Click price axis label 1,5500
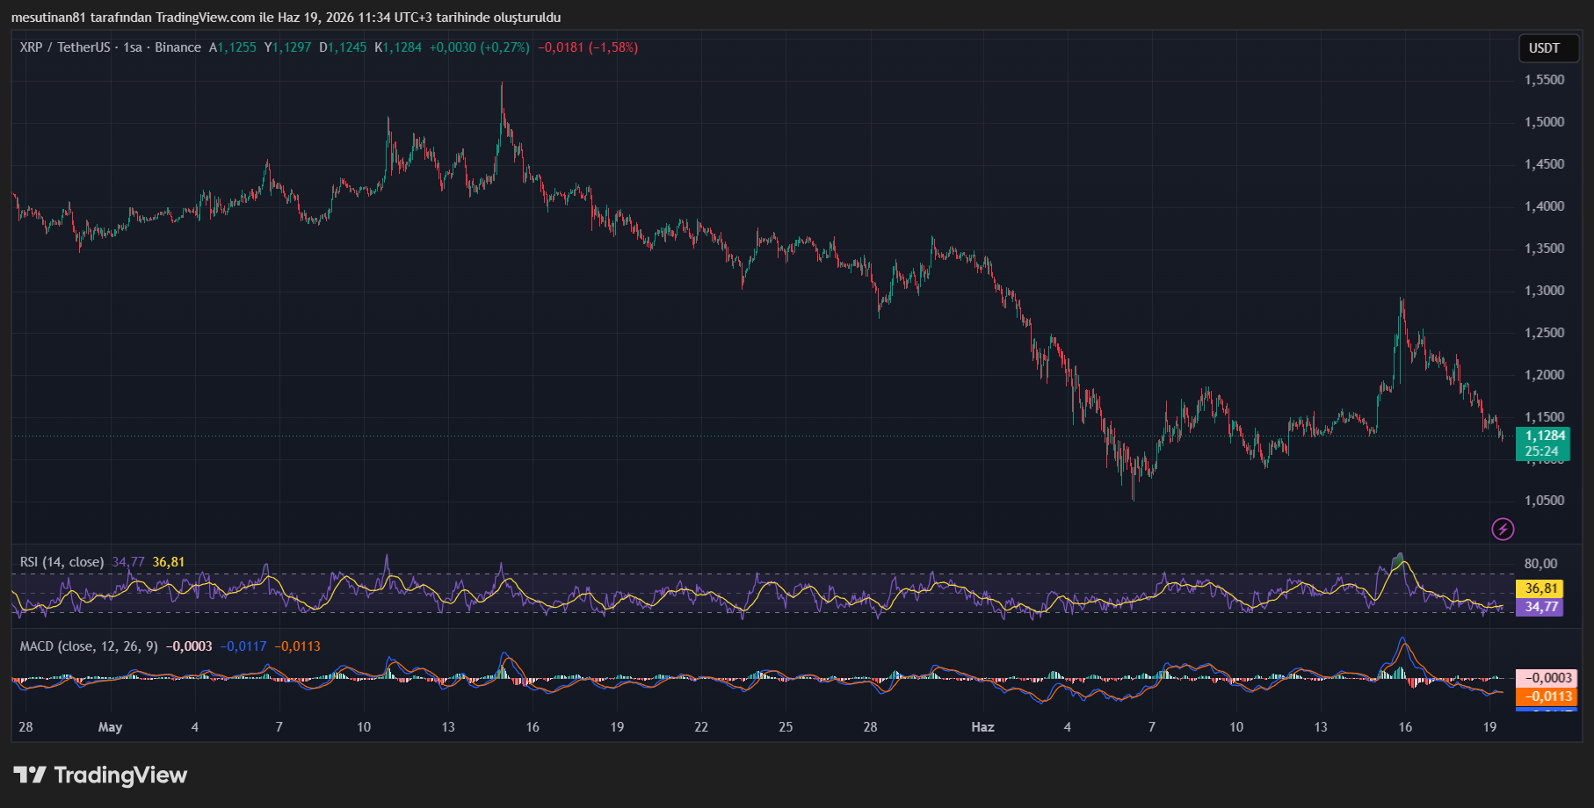 [x=1544, y=80]
